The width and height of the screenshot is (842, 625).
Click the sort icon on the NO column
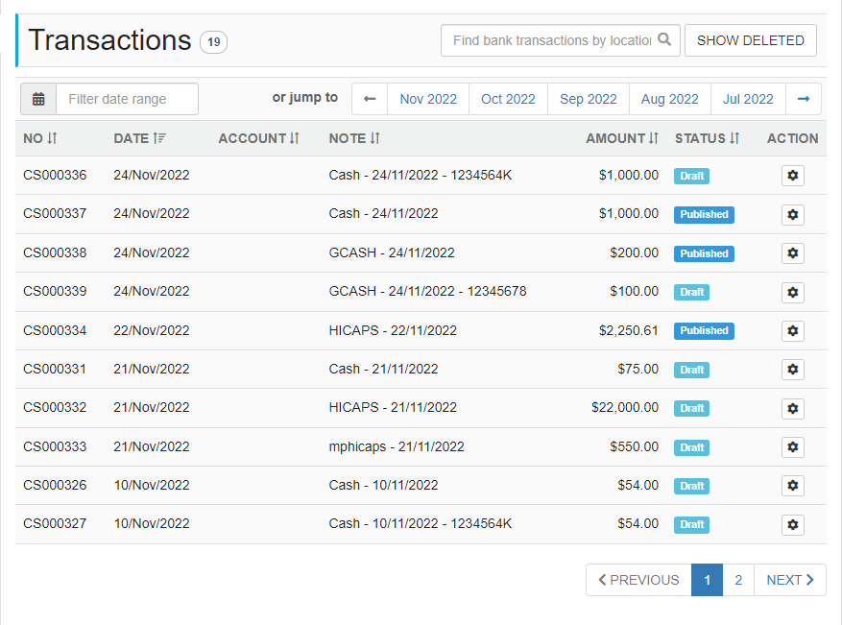pyautogui.click(x=54, y=138)
